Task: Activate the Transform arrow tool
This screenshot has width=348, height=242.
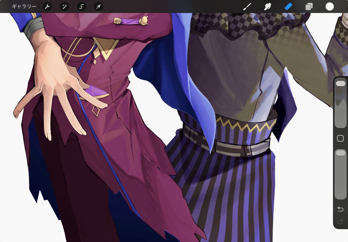Action: pyautogui.click(x=99, y=6)
